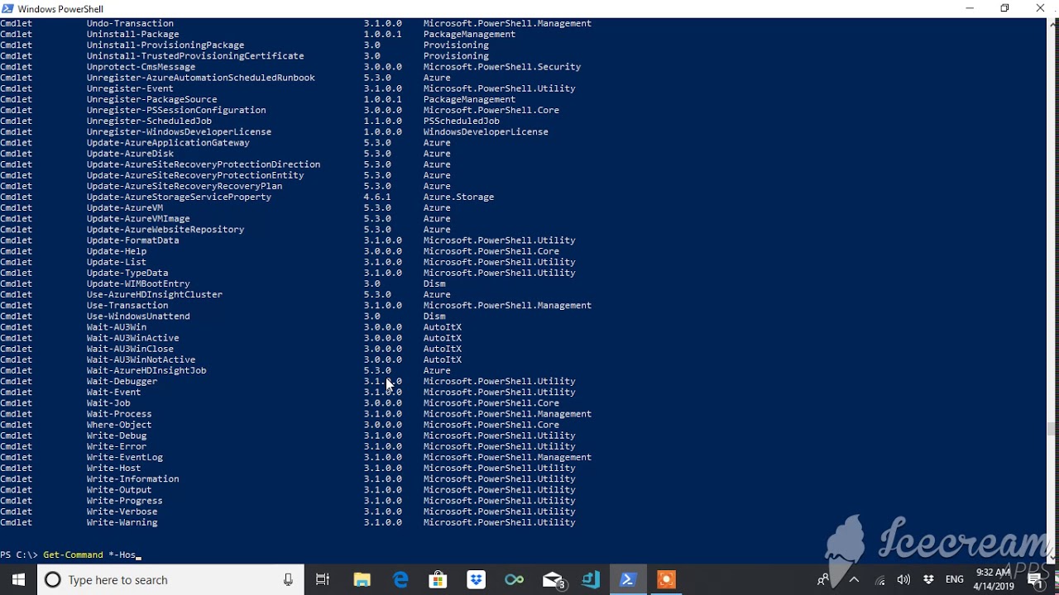Viewport: 1059px width, 595px height.
Task: Click the PowerShell window title bar icon
Action: [x=7, y=8]
